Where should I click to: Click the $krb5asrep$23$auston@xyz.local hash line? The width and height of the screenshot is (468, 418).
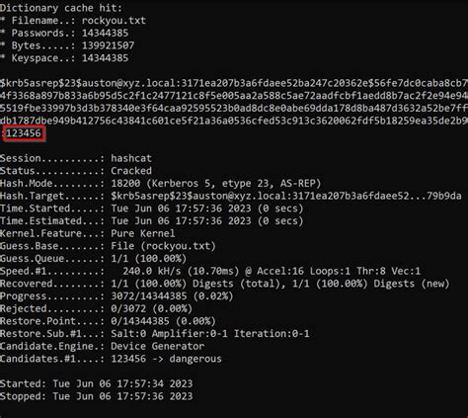[234, 83]
